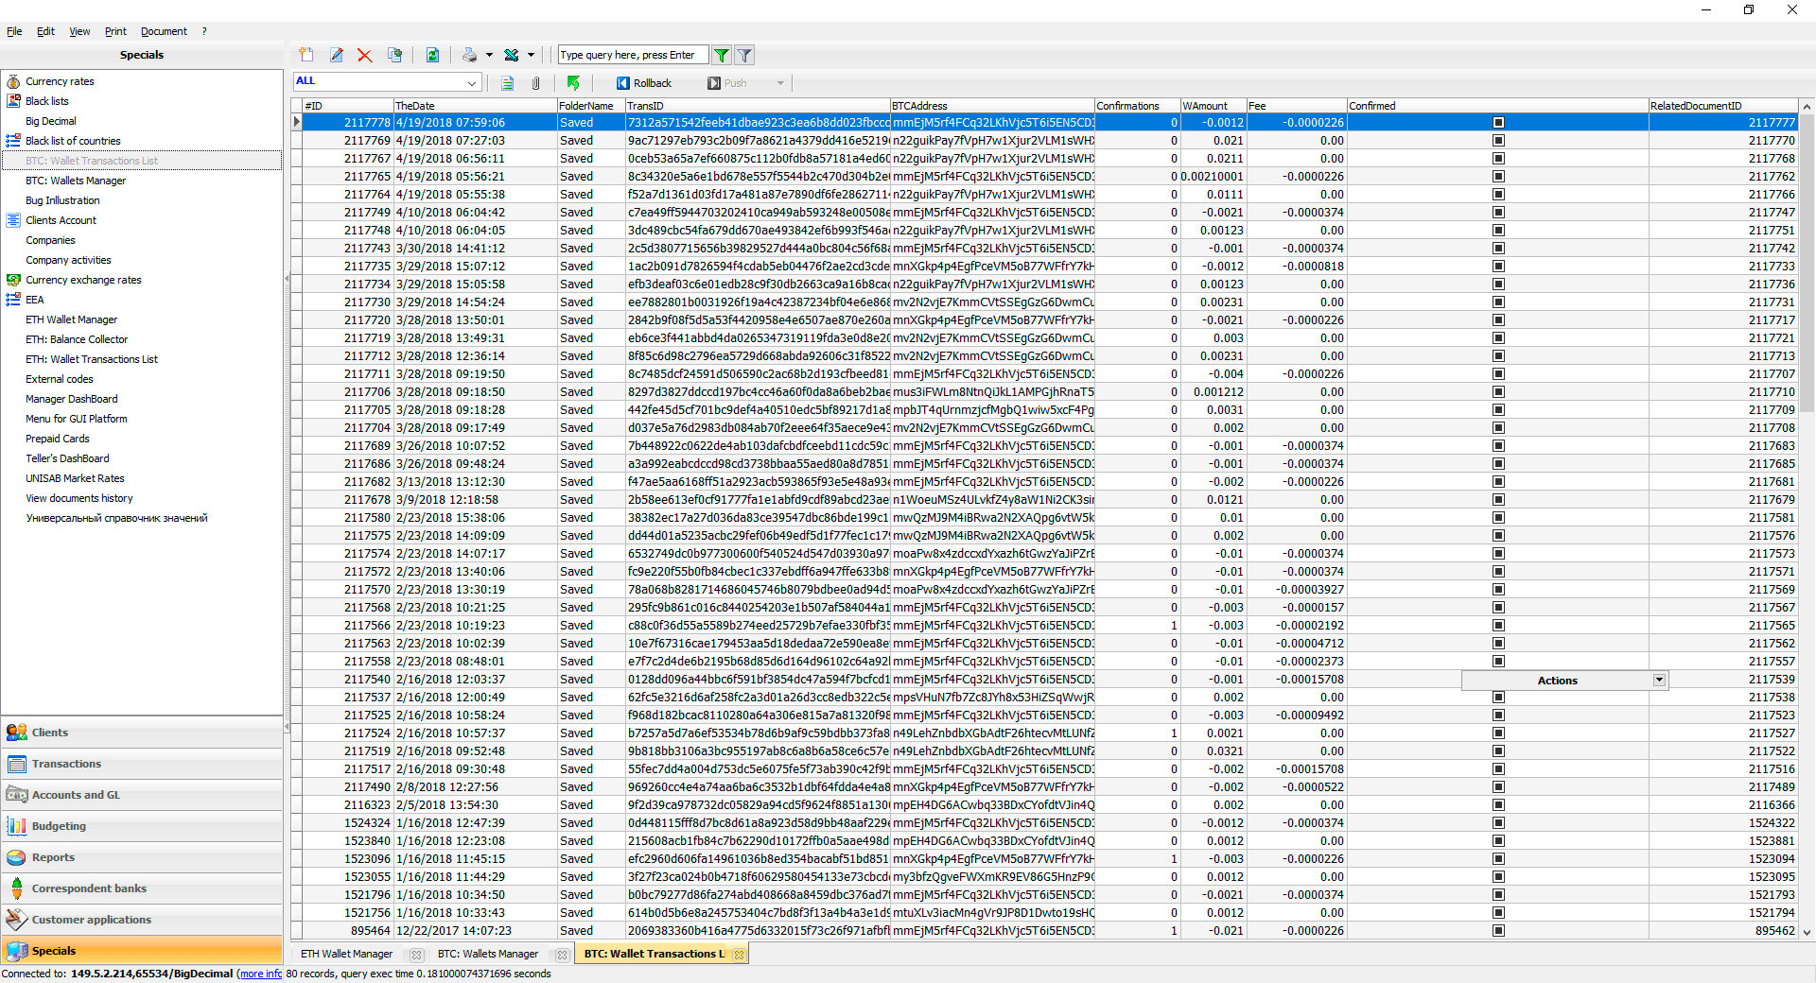This screenshot has width=1816, height=983.
Task: Open the Transactions navigation section
Action: (x=142, y=764)
